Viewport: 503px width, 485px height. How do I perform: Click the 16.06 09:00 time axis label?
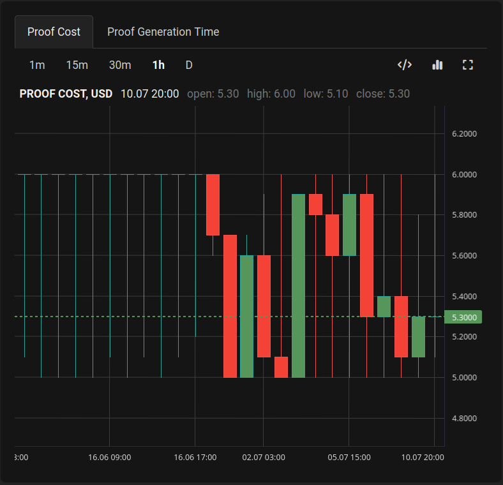pos(110,458)
